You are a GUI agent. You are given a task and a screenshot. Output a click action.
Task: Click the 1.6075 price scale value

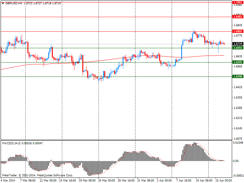pos(238,138)
